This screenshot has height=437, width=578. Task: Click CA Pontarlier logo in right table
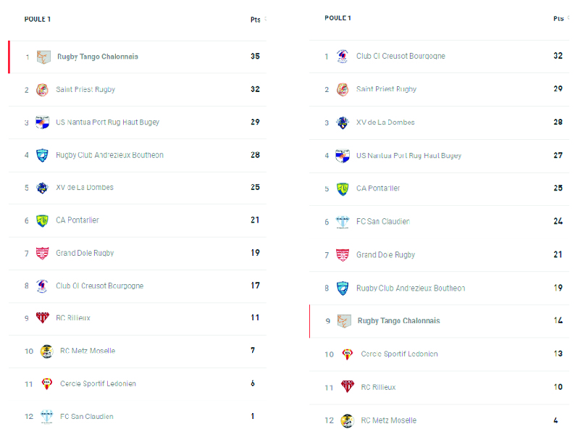pos(343,188)
